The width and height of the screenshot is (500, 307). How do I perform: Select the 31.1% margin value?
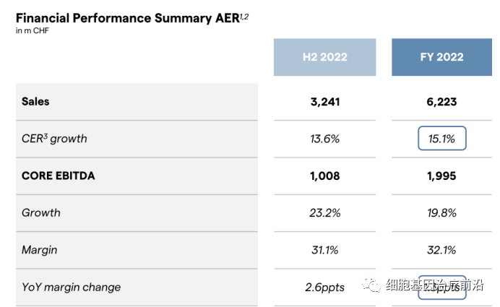click(324, 250)
